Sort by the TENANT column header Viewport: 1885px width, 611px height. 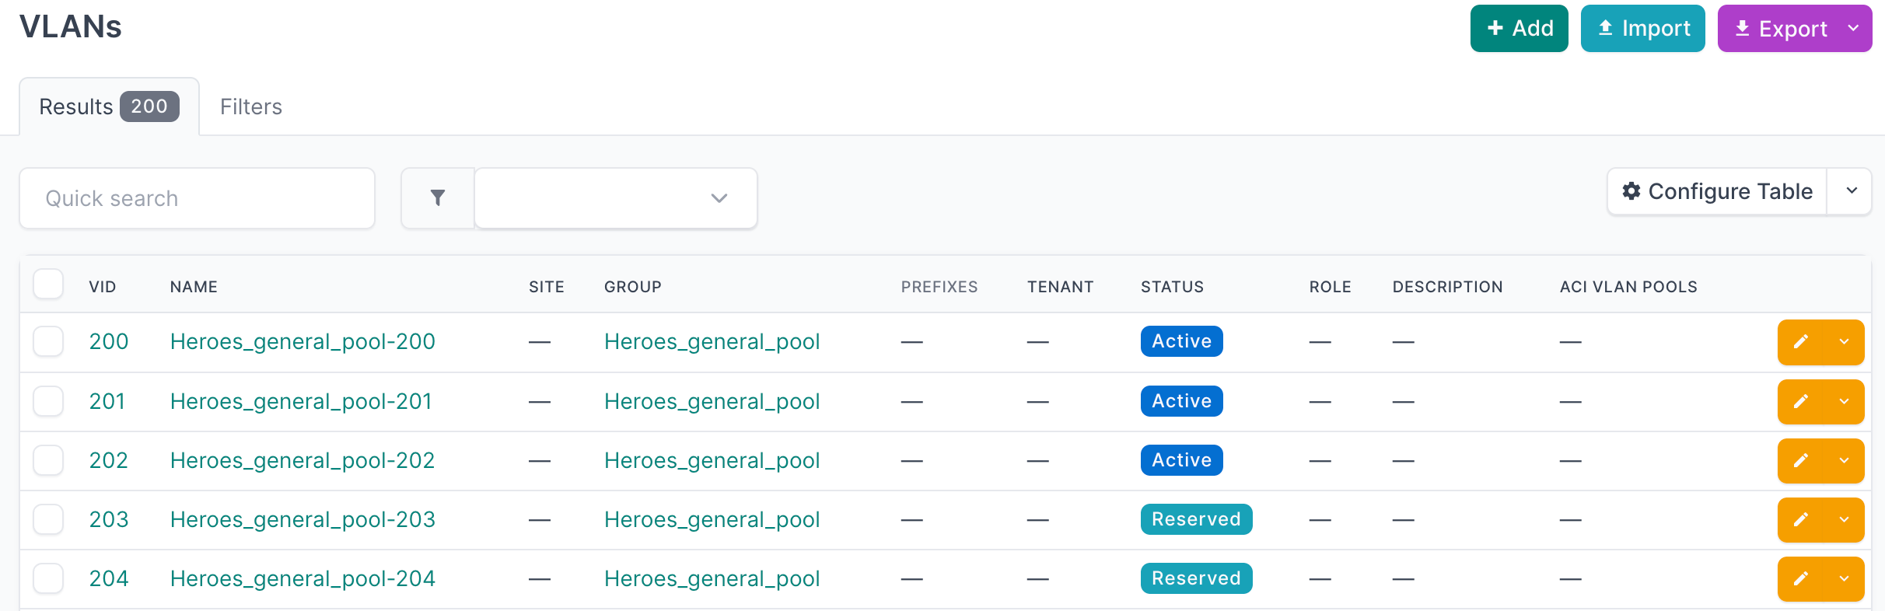pos(1060,287)
